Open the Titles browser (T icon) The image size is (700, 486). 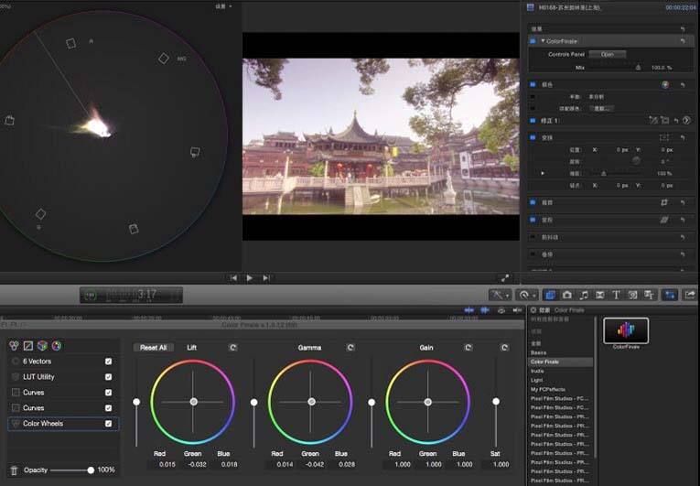(x=616, y=295)
